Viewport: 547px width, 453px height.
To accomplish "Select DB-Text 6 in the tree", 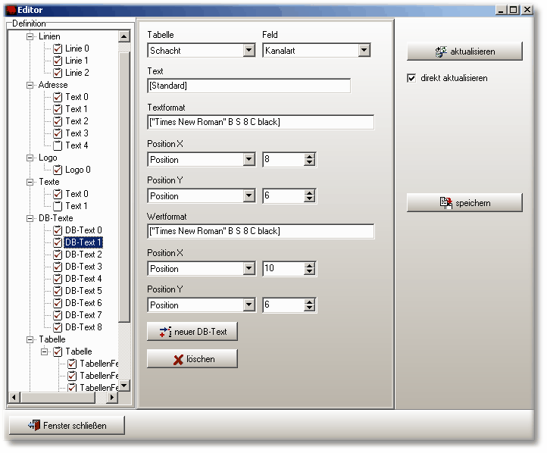I will coord(83,303).
